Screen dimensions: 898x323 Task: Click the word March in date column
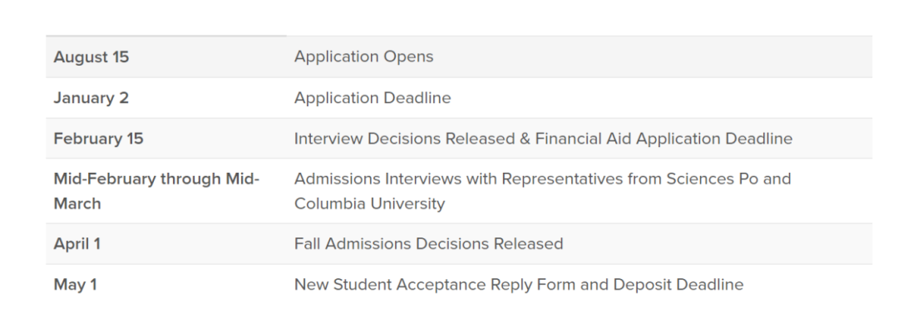pyautogui.click(x=77, y=204)
